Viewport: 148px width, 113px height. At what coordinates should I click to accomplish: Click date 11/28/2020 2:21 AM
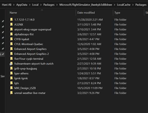(90, 20)
